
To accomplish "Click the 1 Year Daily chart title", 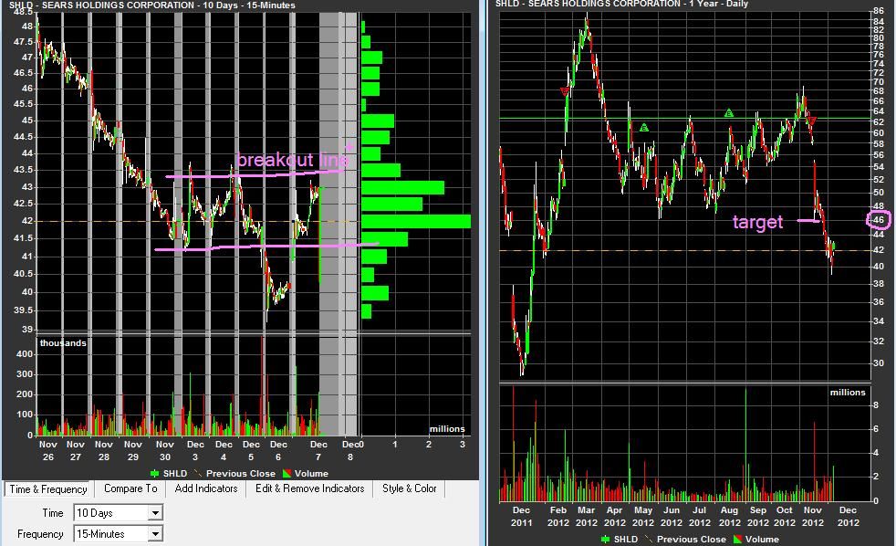I will coord(621,4).
